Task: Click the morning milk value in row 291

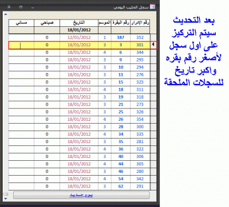Action: (47, 186)
